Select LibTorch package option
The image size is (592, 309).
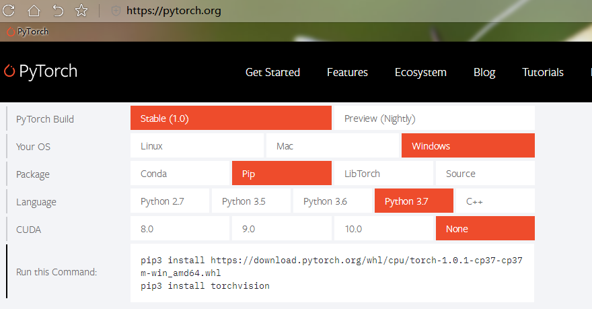point(383,174)
